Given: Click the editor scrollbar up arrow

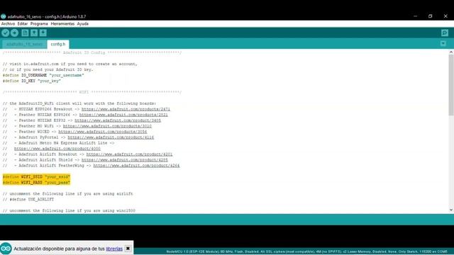Looking at the screenshot, I should [x=451, y=52].
